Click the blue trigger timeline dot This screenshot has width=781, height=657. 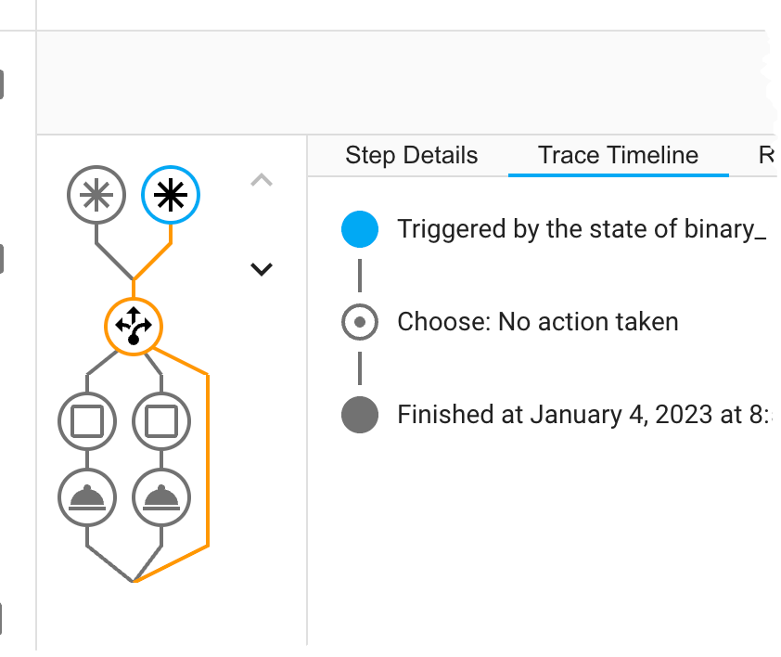360,229
